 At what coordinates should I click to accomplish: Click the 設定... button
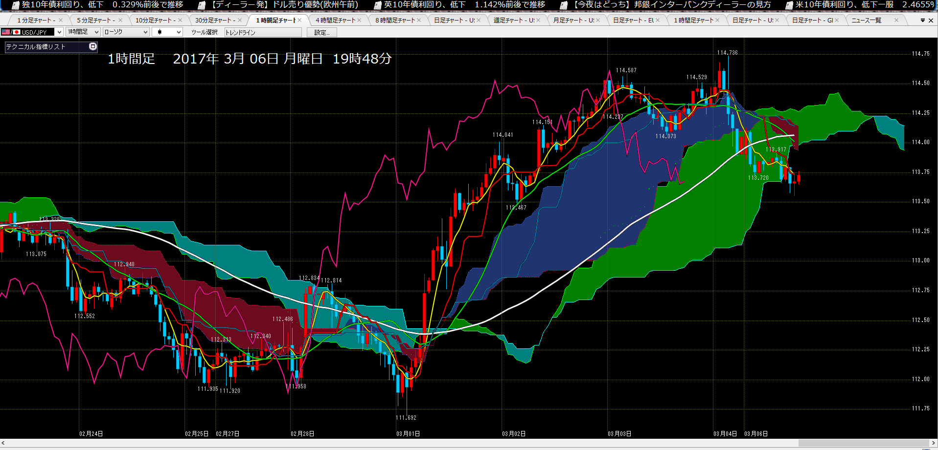[x=322, y=32]
